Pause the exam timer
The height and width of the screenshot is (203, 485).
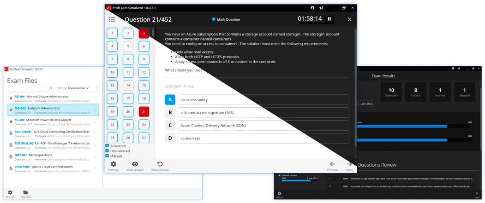click(329, 19)
